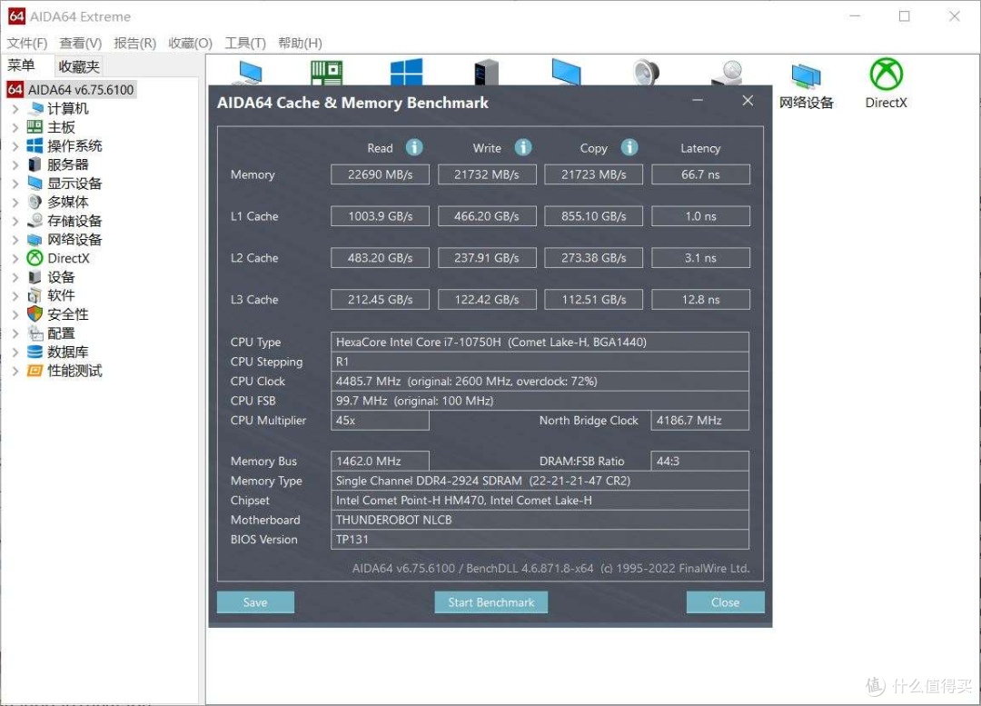Close the Cache & Memory Benchmark dialog with X
This screenshot has width=981, height=706.
point(748,101)
